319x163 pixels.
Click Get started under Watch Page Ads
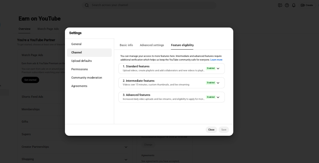tap(30, 80)
